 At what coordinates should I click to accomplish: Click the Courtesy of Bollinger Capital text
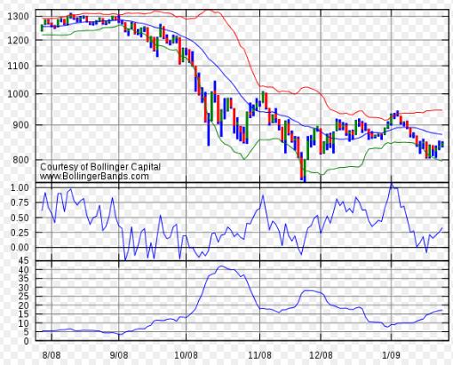[100, 167]
